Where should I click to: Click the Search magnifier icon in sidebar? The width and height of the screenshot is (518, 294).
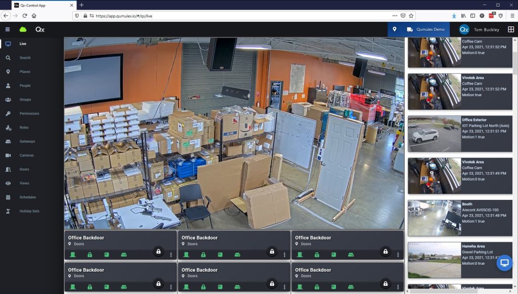coord(8,58)
